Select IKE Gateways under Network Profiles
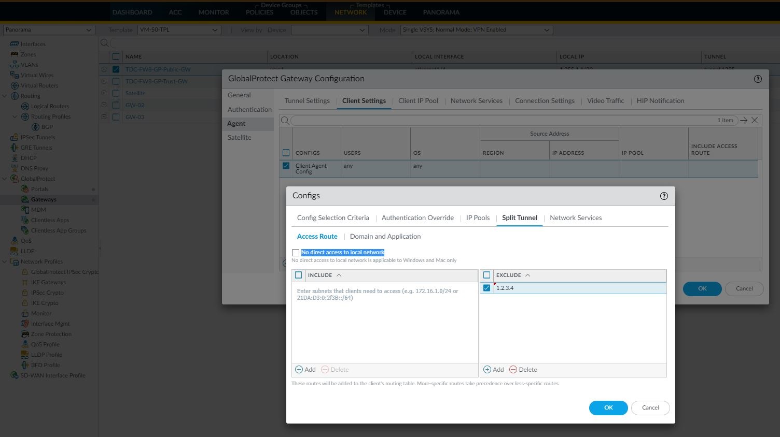Viewport: 780px width, 437px height. (x=48, y=282)
